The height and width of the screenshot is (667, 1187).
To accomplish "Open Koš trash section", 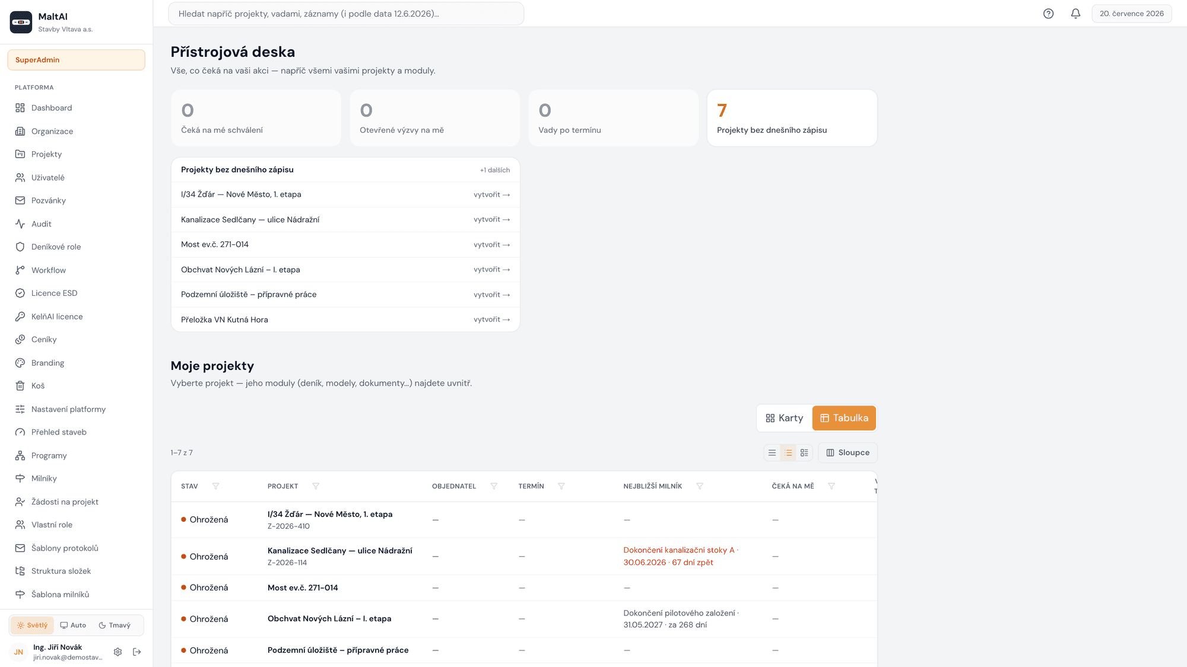I will 76,386.
